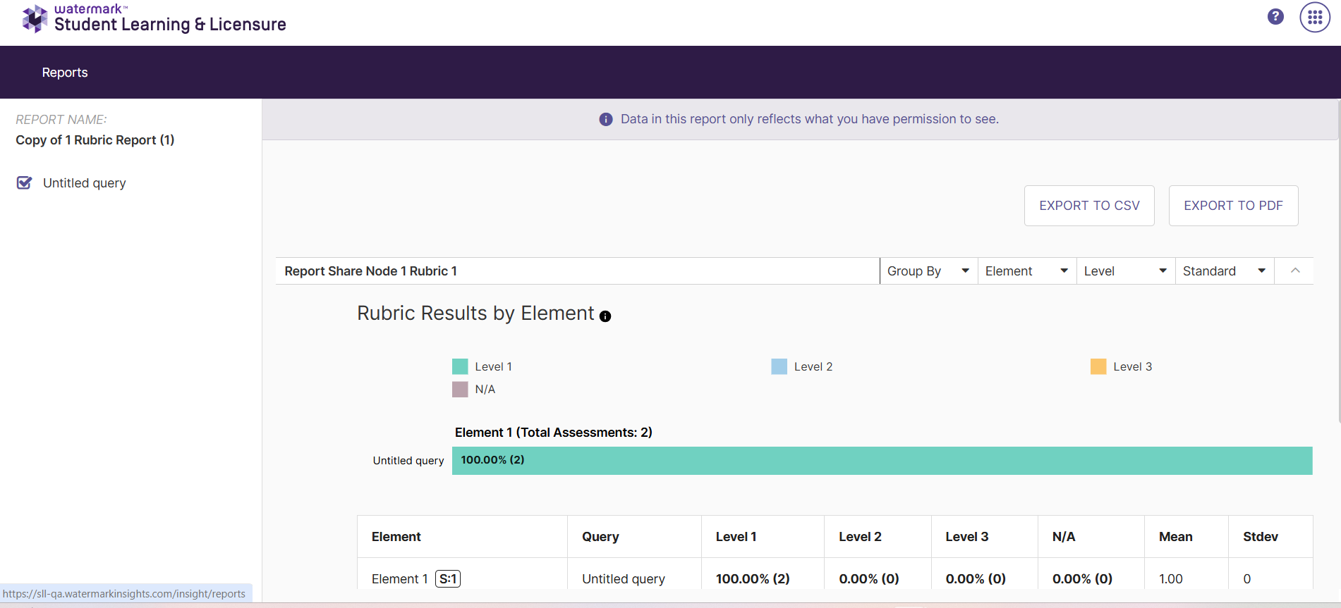The height and width of the screenshot is (608, 1341).
Task: Click Element 1 (Total Assessments: 2) heading
Action: 553,433
